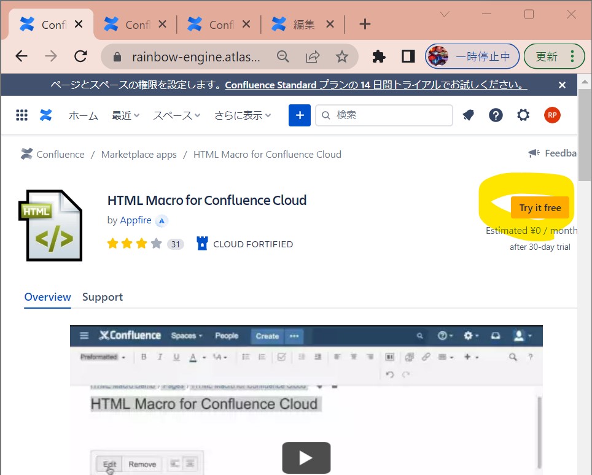This screenshot has width=592, height=475.
Task: Click the HTML Macro app logo
Action: pos(50,225)
